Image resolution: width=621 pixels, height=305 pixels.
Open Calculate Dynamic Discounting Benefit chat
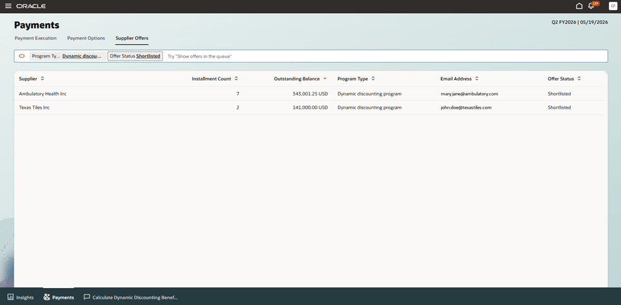pyautogui.click(x=131, y=297)
